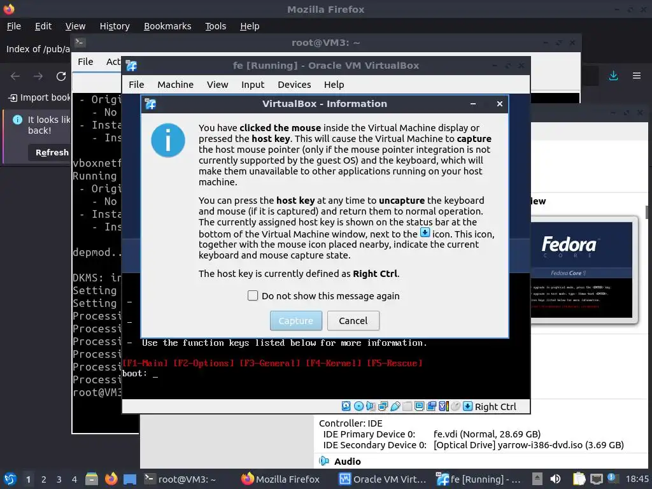Click the Cancel button in dialog
Viewport: 652px width, 489px height.
pyautogui.click(x=353, y=321)
